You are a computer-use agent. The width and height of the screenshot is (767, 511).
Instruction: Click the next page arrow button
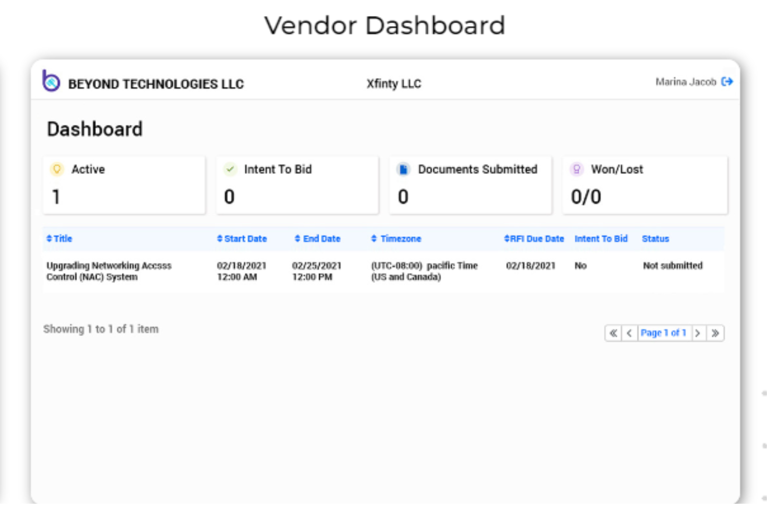699,333
